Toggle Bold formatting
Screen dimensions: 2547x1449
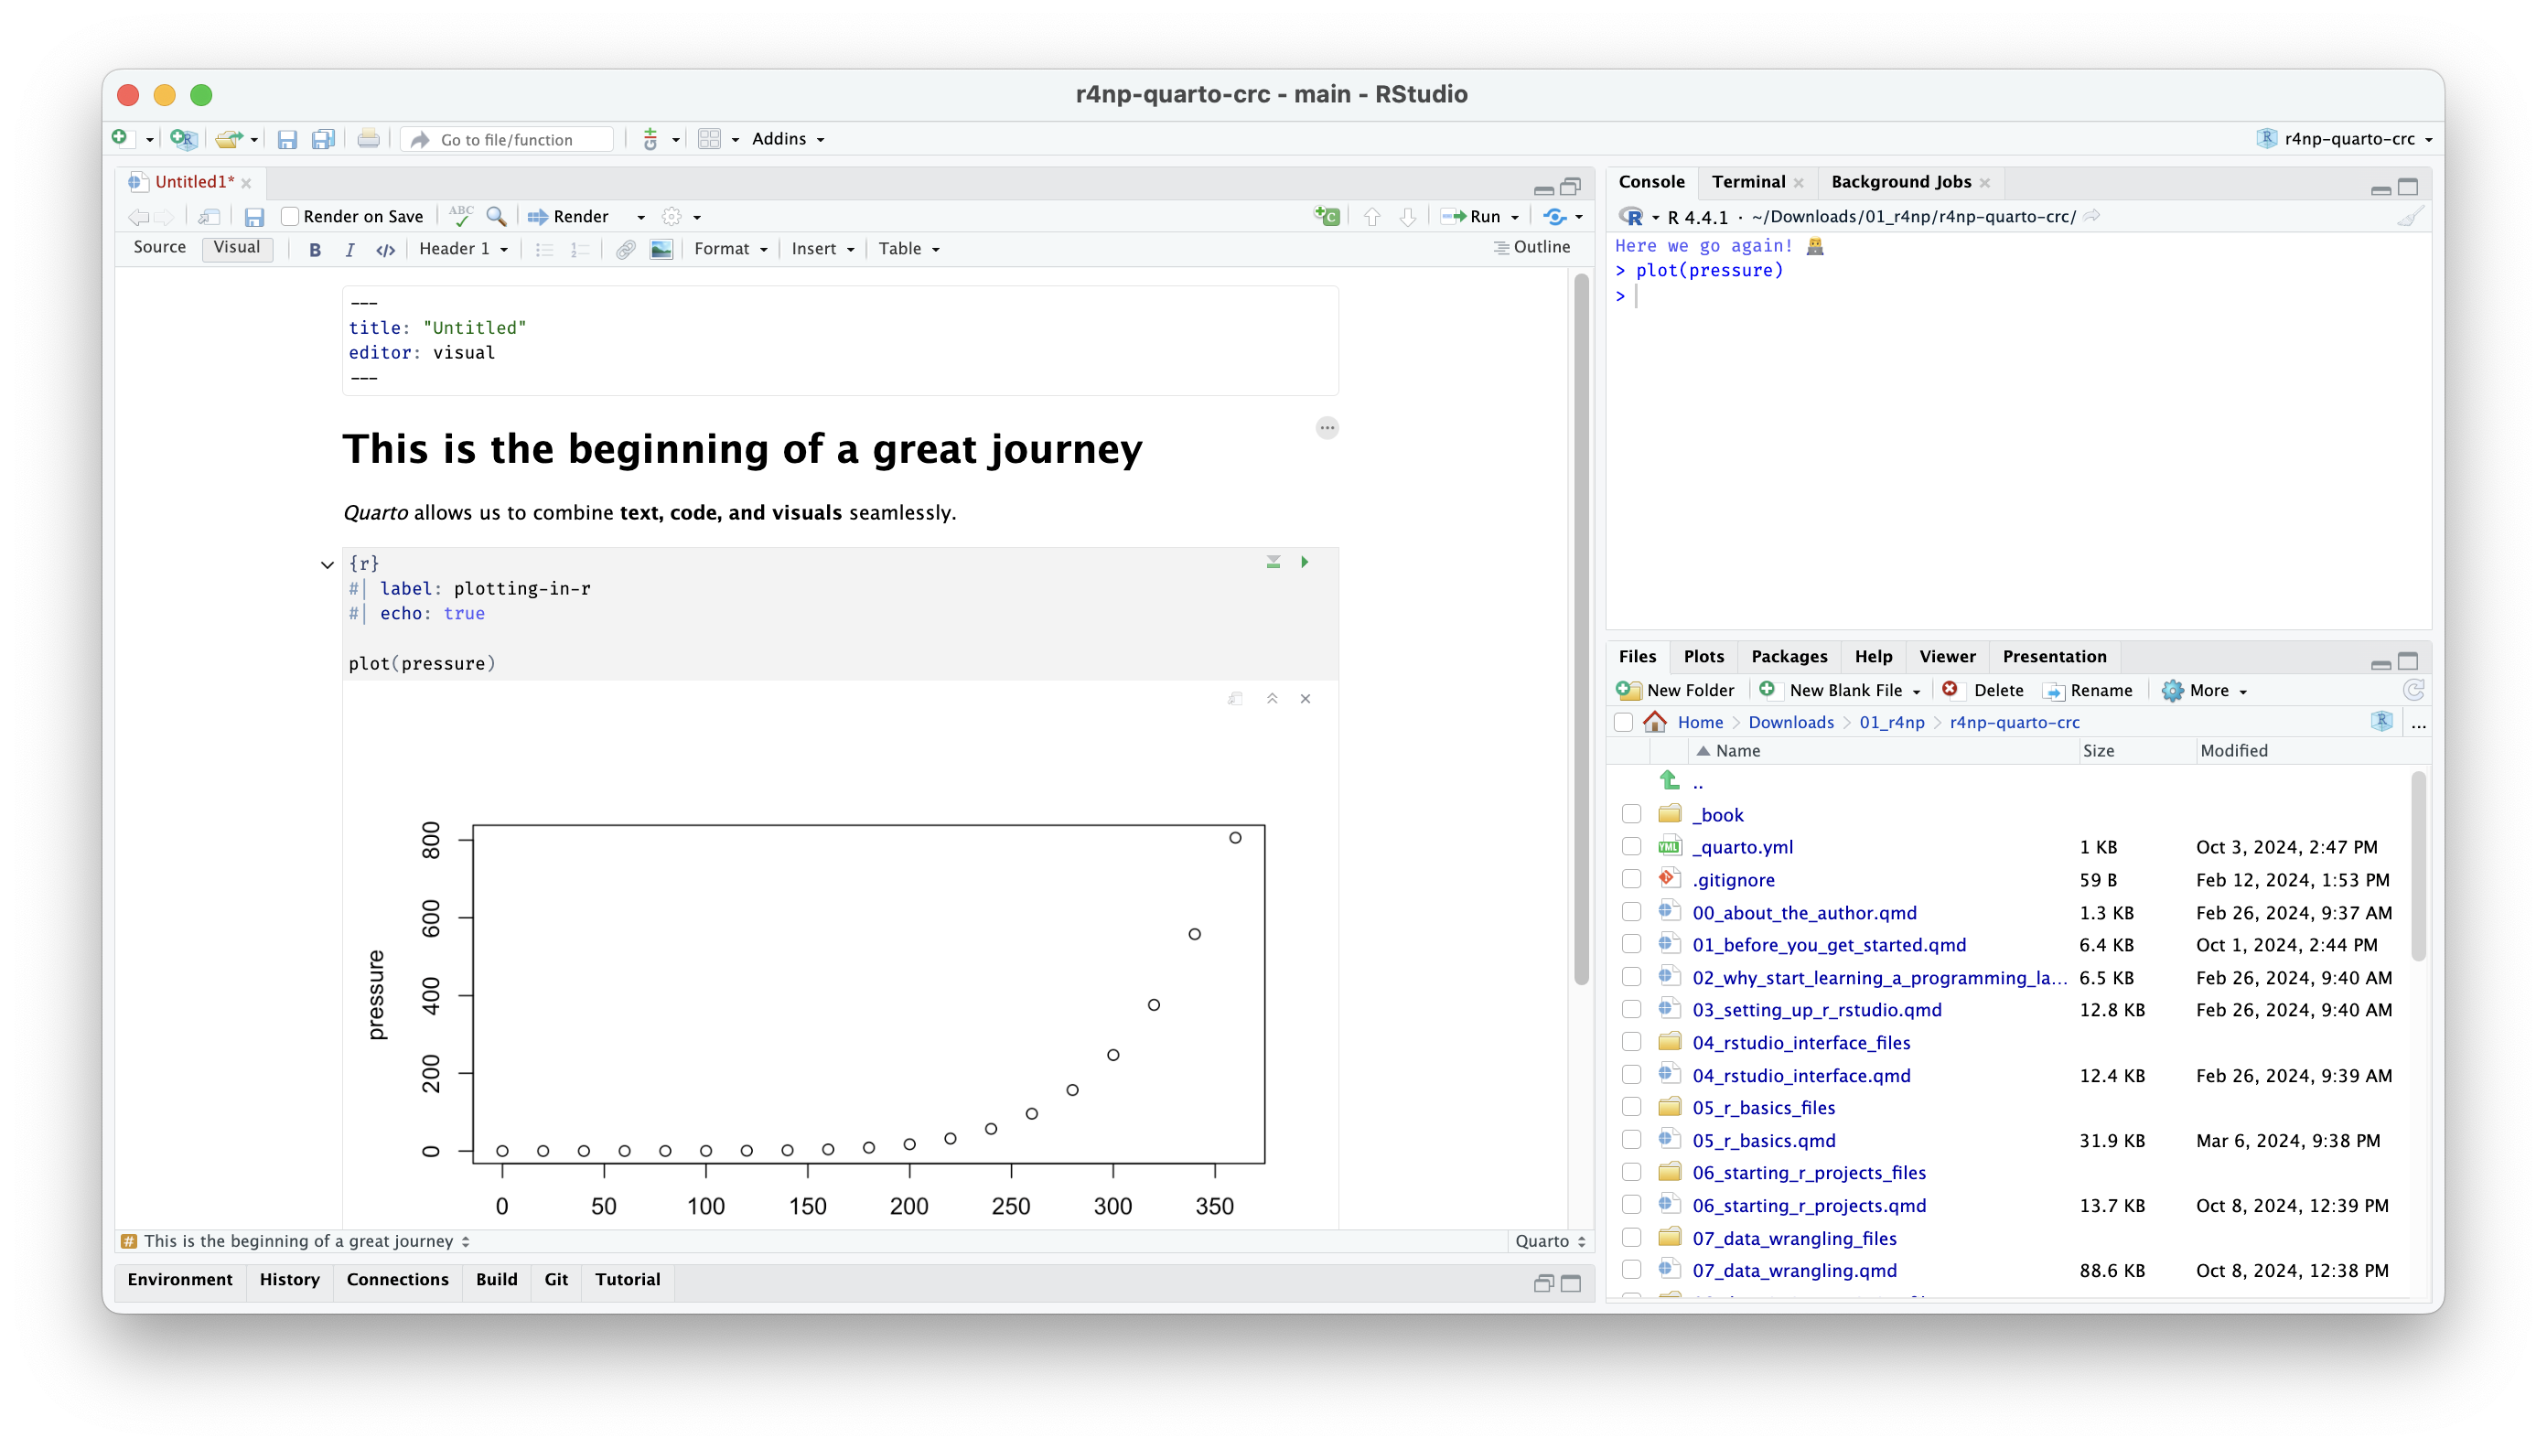coord(316,249)
